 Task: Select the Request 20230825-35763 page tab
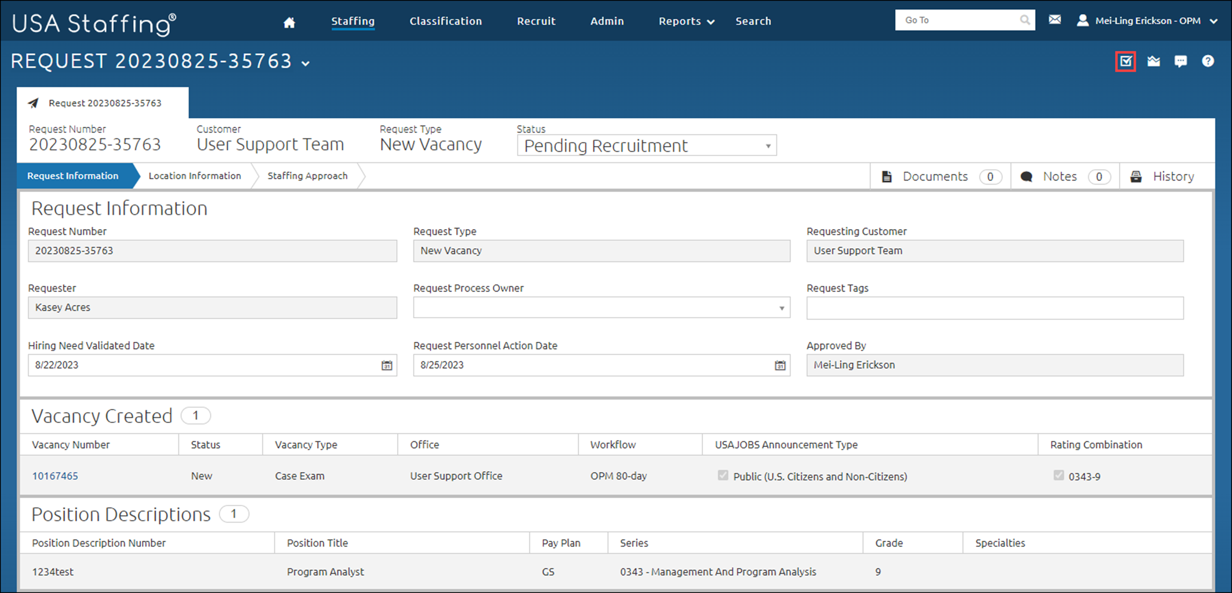[103, 103]
